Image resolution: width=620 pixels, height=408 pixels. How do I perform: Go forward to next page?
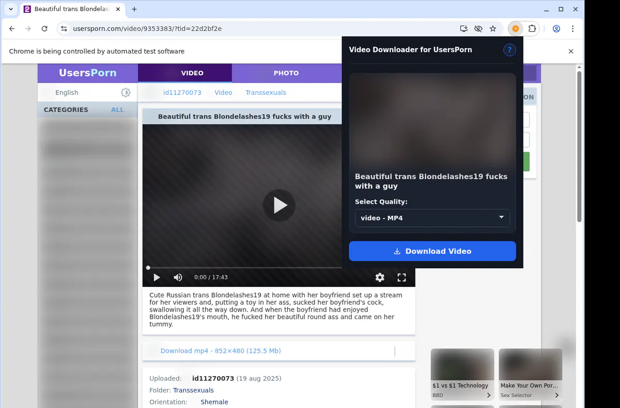(x=28, y=29)
